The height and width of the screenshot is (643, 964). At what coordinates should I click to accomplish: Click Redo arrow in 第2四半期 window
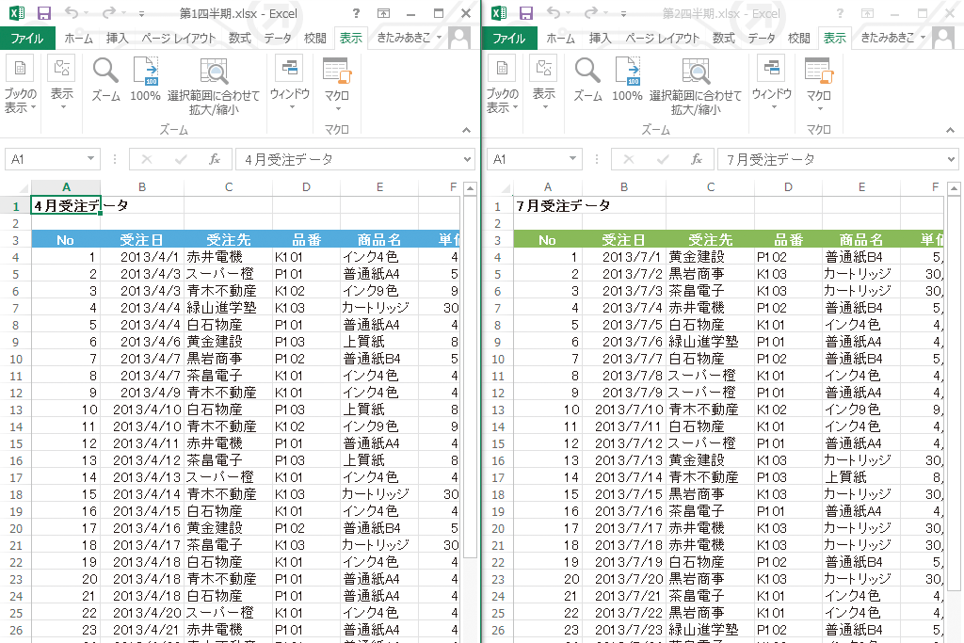591,13
